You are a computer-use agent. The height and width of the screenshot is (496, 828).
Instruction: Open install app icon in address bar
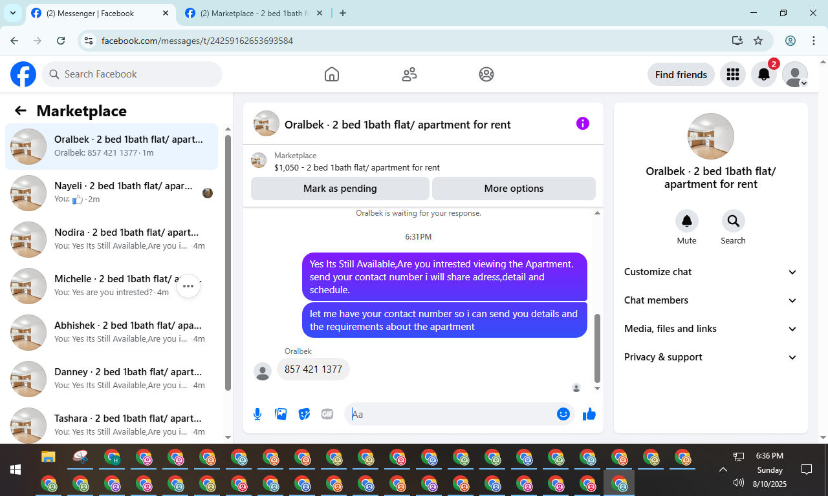[737, 41]
